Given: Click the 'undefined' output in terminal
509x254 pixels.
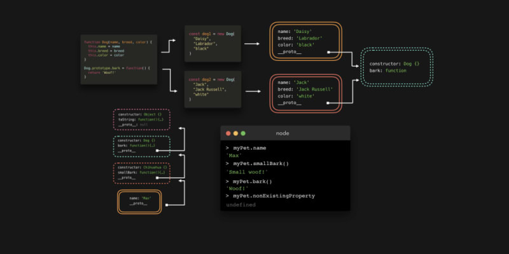Looking at the screenshot, I should click(x=241, y=205).
